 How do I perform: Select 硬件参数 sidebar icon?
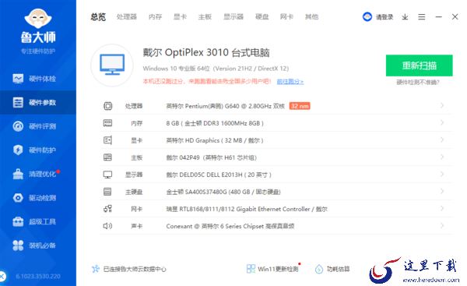coord(18,103)
